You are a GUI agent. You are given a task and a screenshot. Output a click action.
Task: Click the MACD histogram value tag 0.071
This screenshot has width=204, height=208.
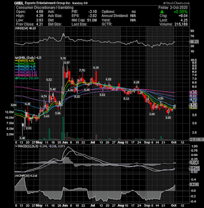[x=194, y=162]
